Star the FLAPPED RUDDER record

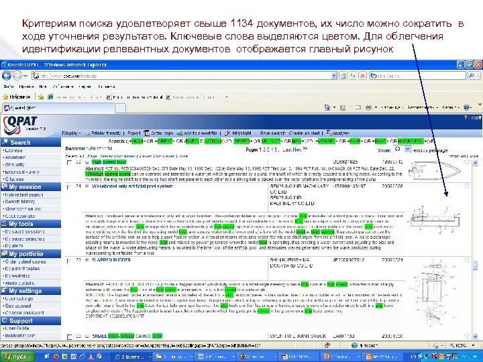tap(467, 260)
